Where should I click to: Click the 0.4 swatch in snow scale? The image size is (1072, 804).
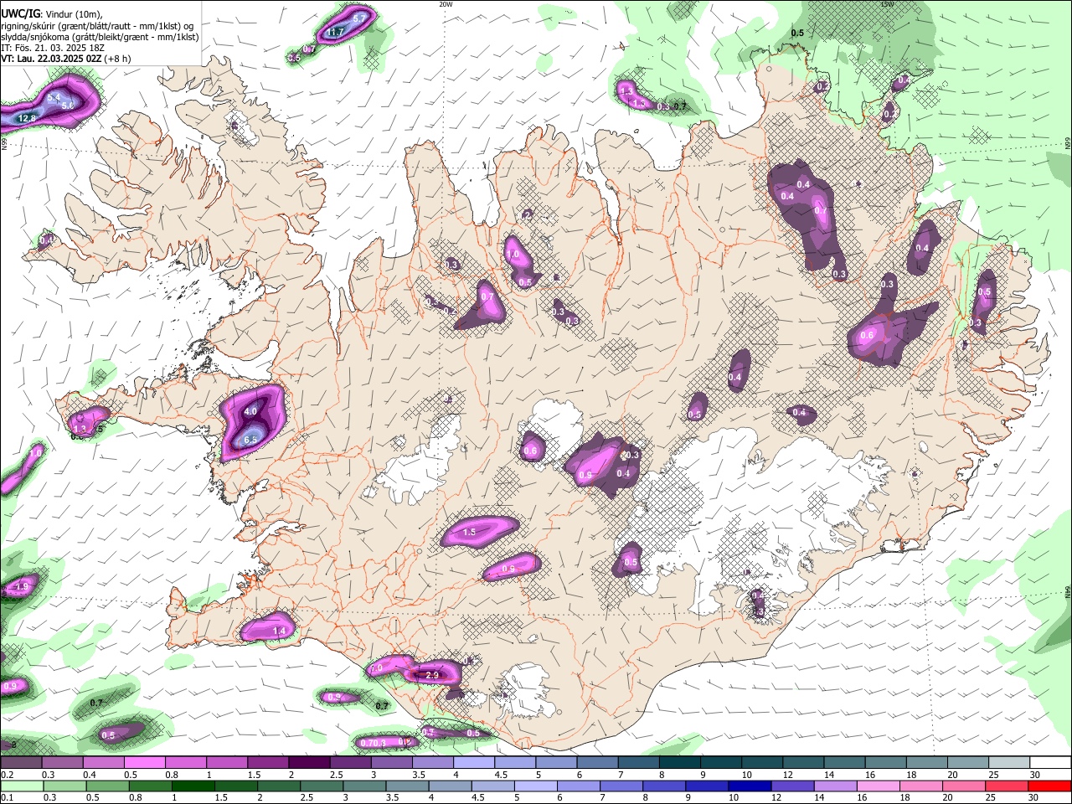coord(103,763)
